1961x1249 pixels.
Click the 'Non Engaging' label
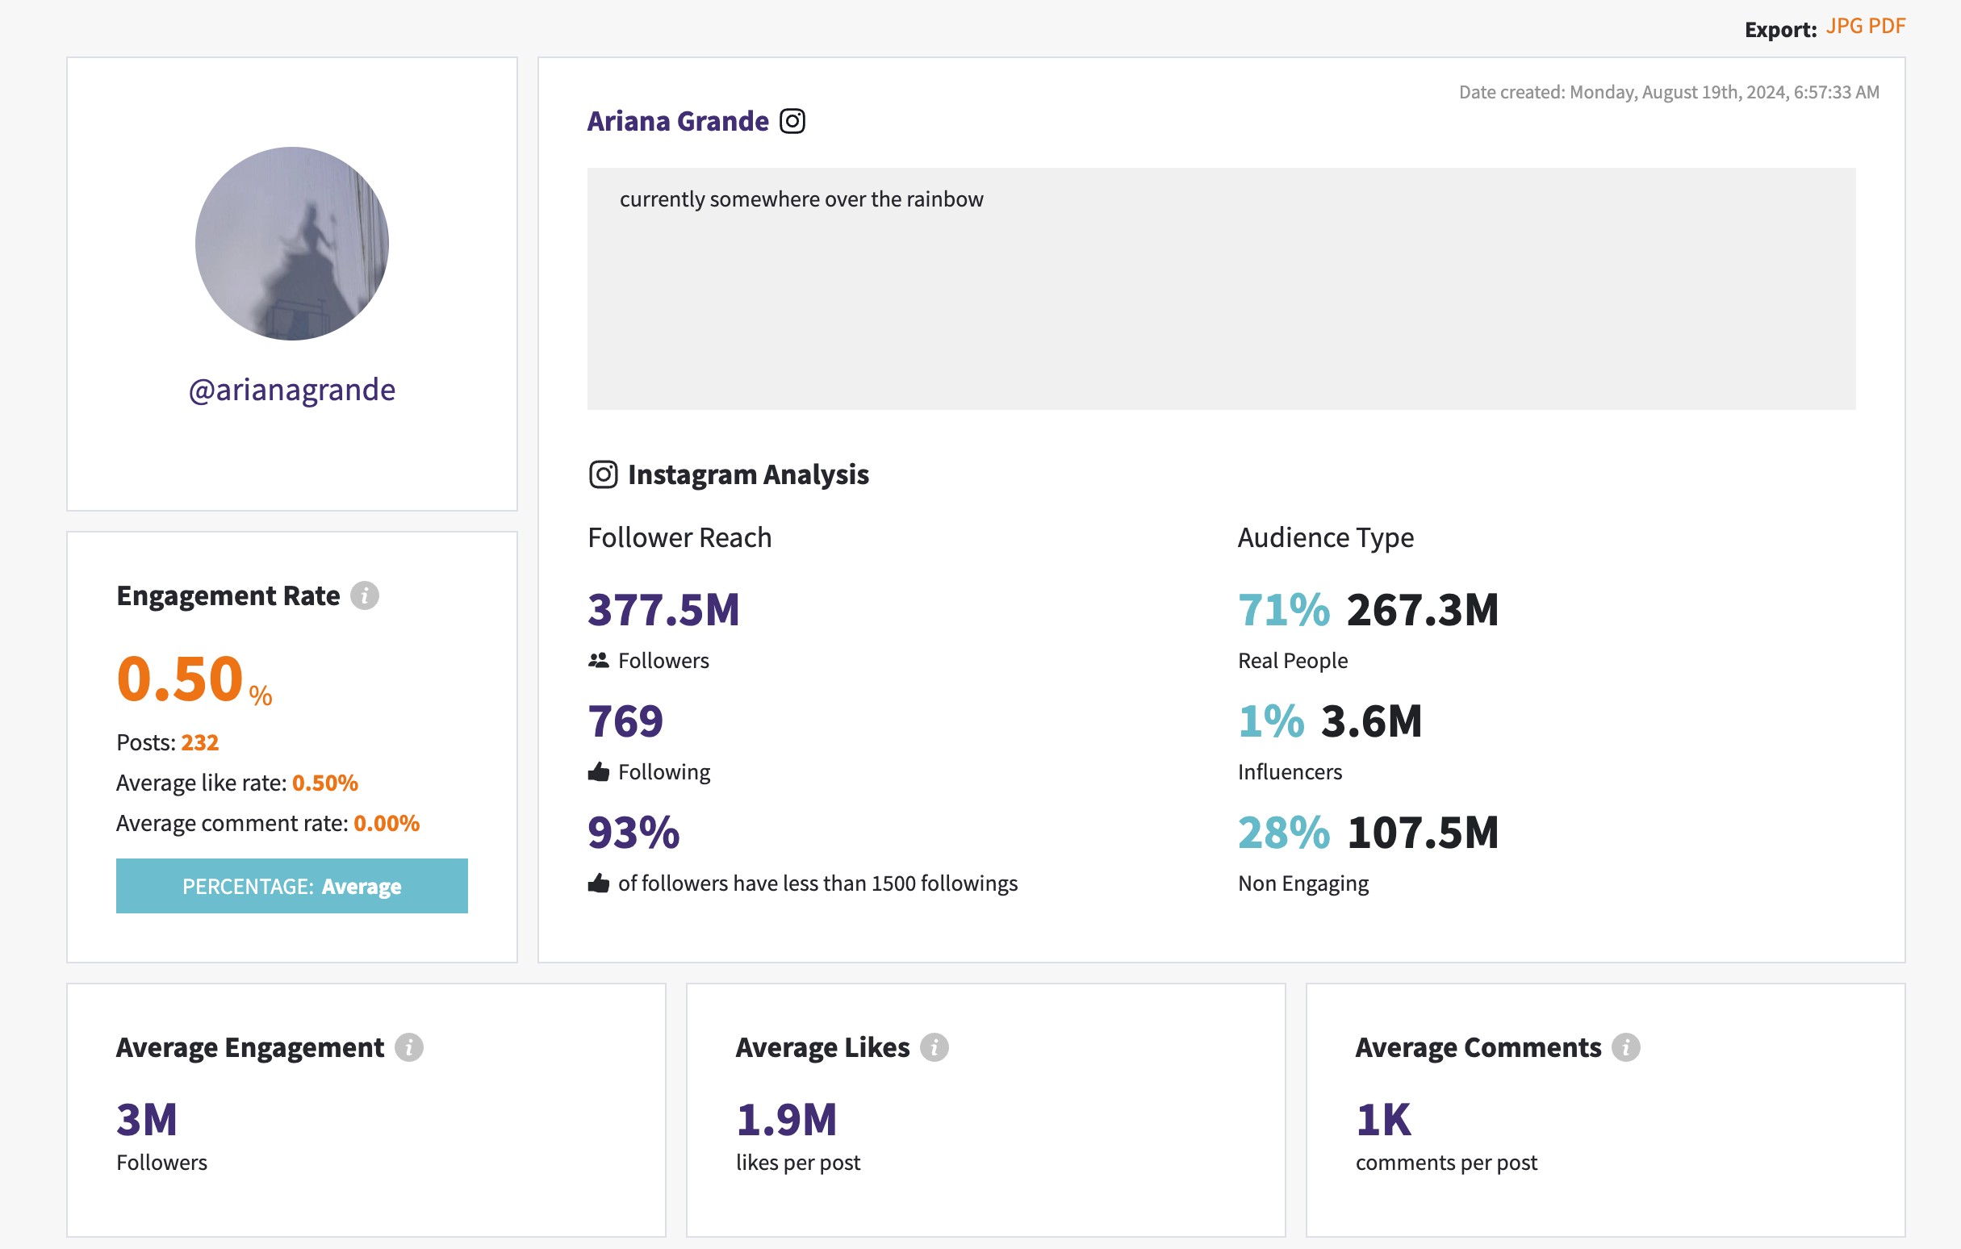(x=1303, y=884)
